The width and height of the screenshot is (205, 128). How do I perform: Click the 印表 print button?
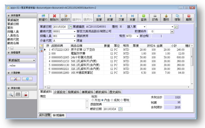(x=155, y=18)
